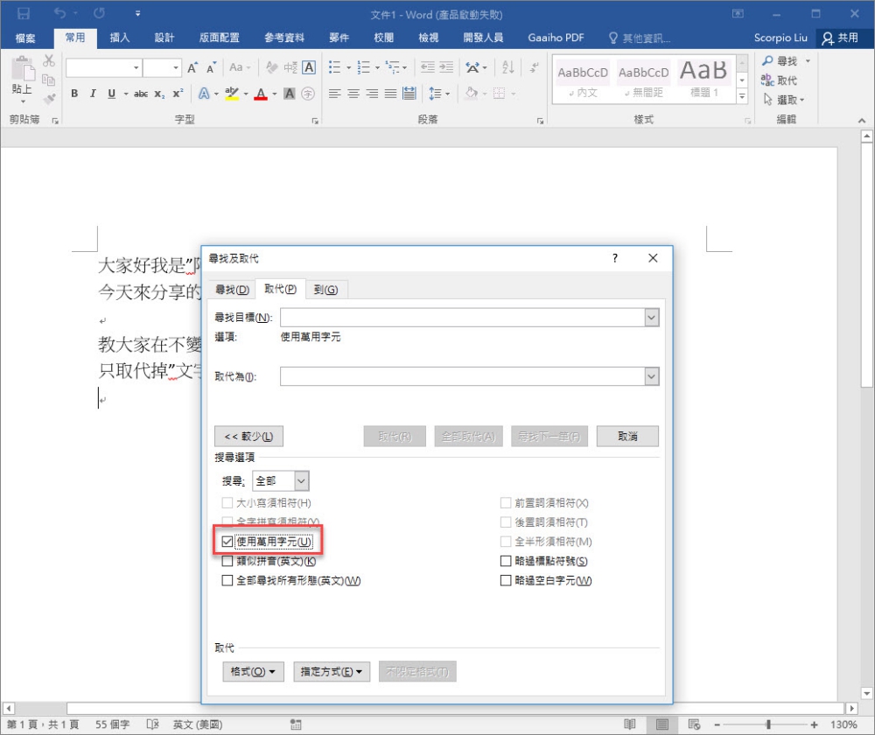Check 略過標點符號 checkbox
The image size is (875, 735).
[506, 561]
